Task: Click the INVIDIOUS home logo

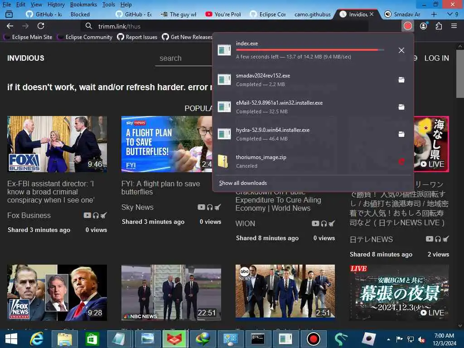Action: tap(26, 58)
